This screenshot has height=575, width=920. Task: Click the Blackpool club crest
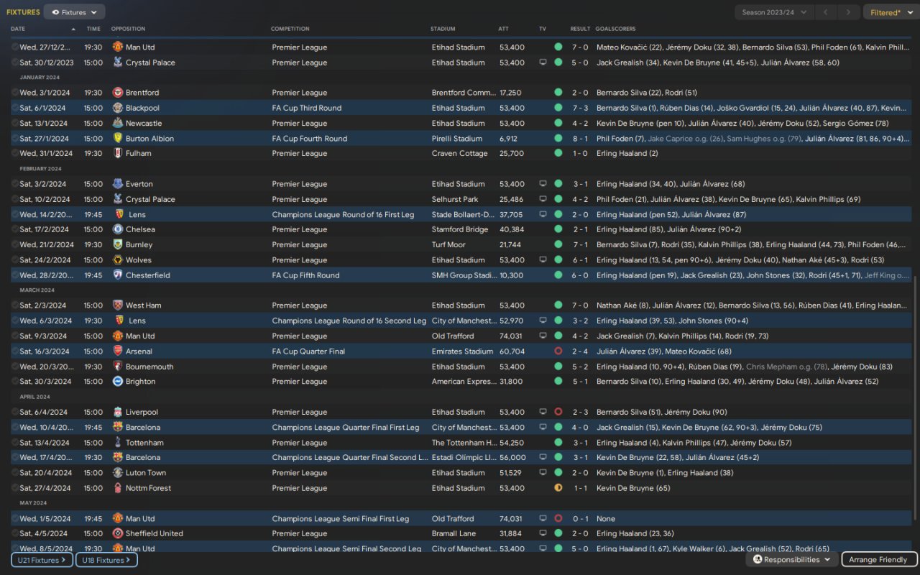click(x=118, y=108)
